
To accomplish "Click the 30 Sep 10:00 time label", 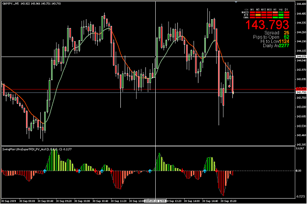I will [82, 201].
